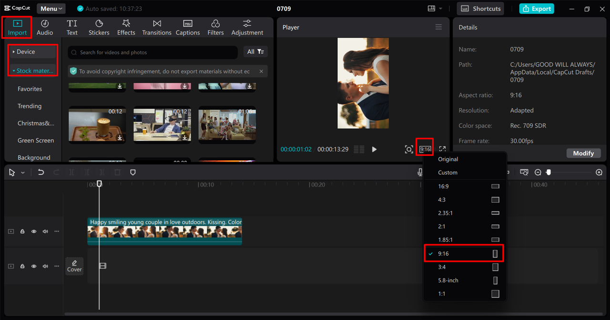Image resolution: width=610 pixels, height=320 pixels.
Task: Open the 9:16 ratio button in Player
Action: tap(425, 149)
